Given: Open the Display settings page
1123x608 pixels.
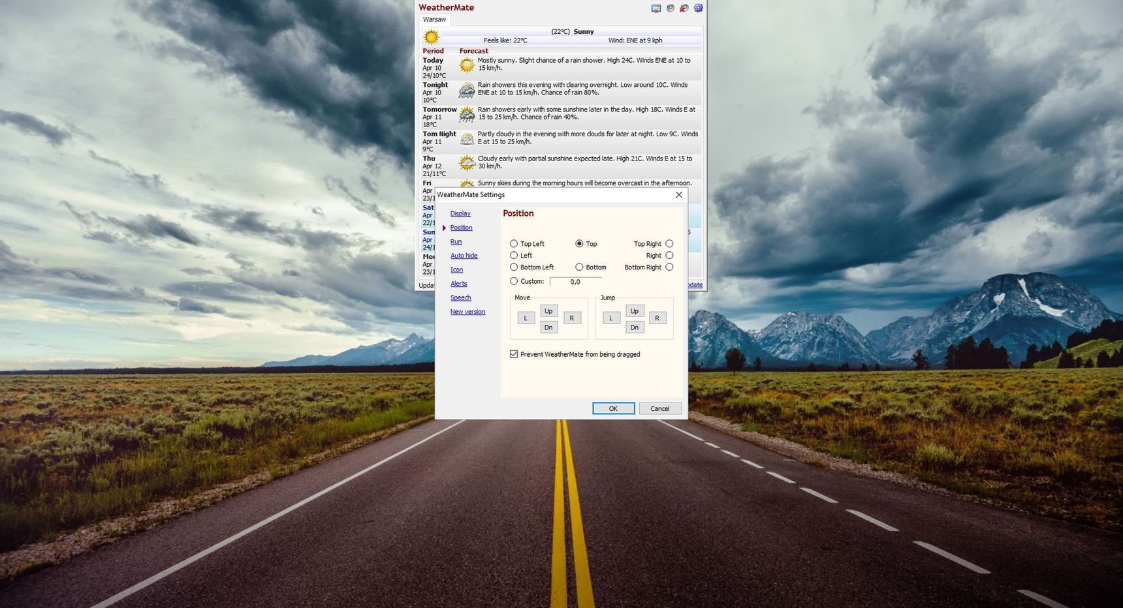Looking at the screenshot, I should pos(460,213).
